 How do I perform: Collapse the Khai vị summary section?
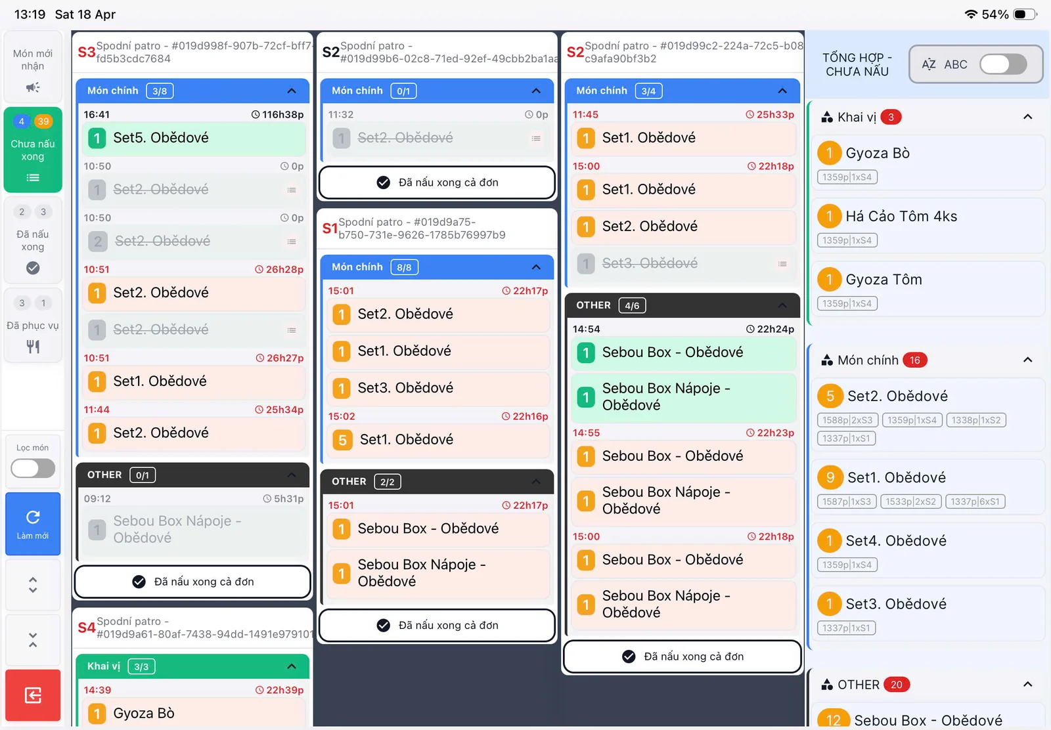pos(1028,117)
